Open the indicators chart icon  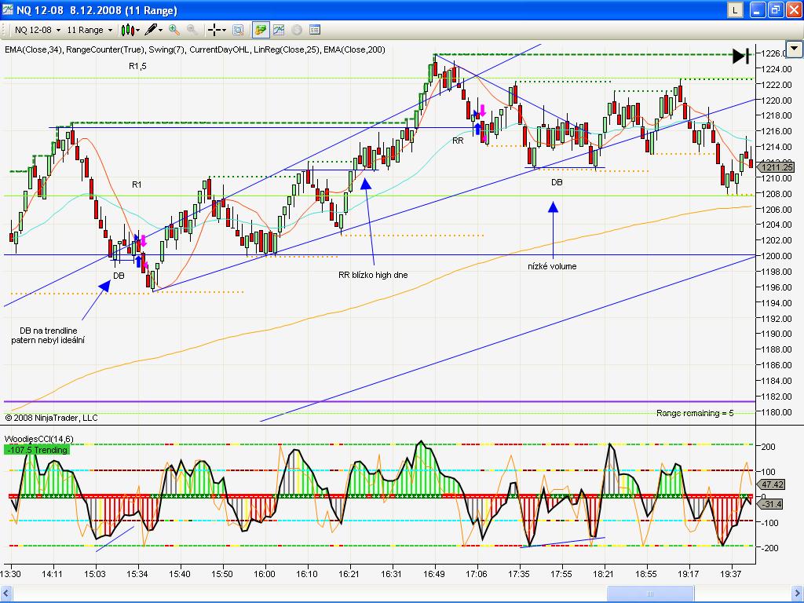click(279, 30)
